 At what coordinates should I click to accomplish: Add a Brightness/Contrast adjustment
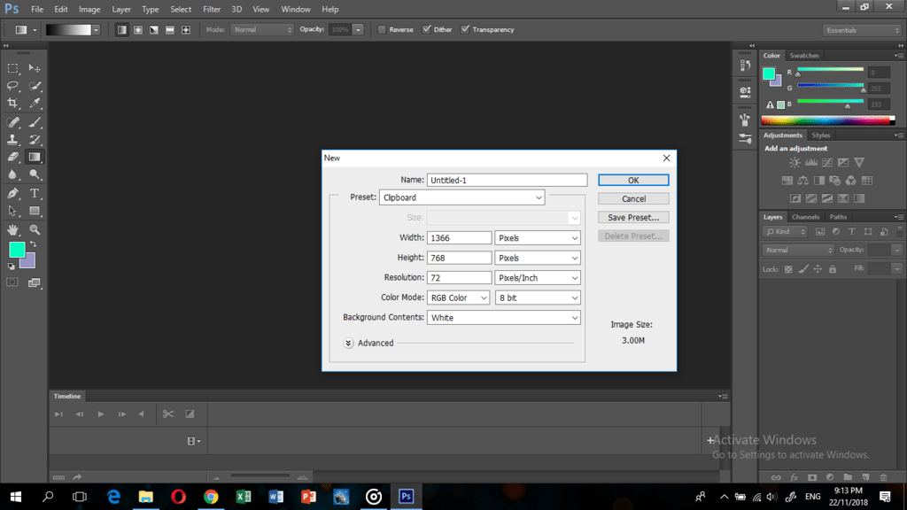[x=795, y=162]
